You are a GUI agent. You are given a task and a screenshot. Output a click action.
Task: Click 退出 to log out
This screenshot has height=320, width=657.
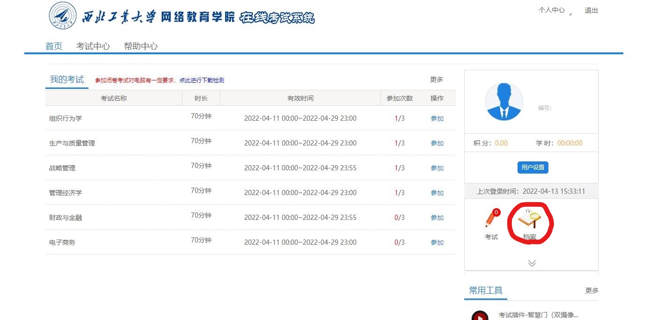click(591, 10)
